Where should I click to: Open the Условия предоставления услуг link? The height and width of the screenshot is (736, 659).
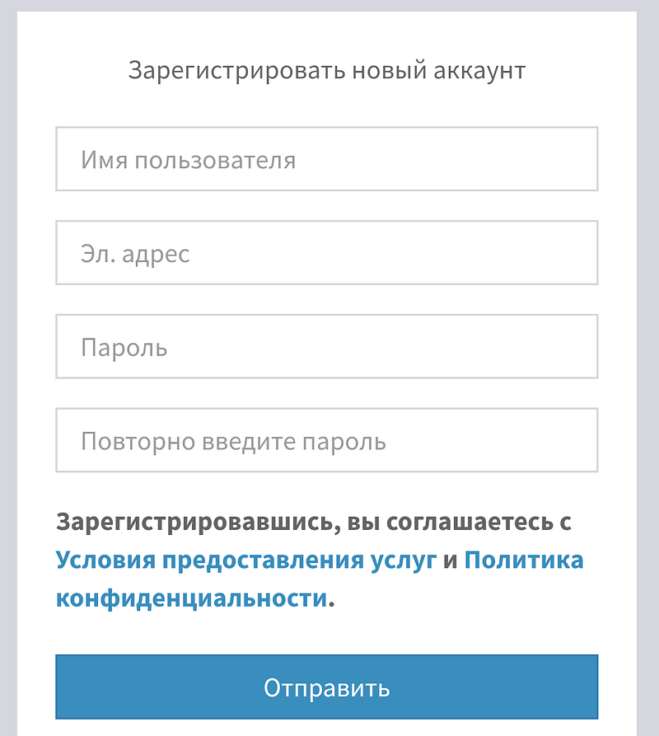246,560
